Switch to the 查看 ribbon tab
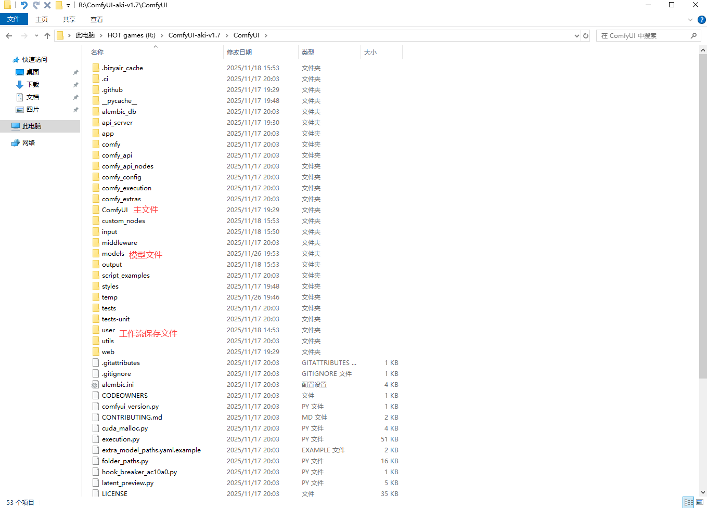Image resolution: width=707 pixels, height=508 pixels. point(97,19)
